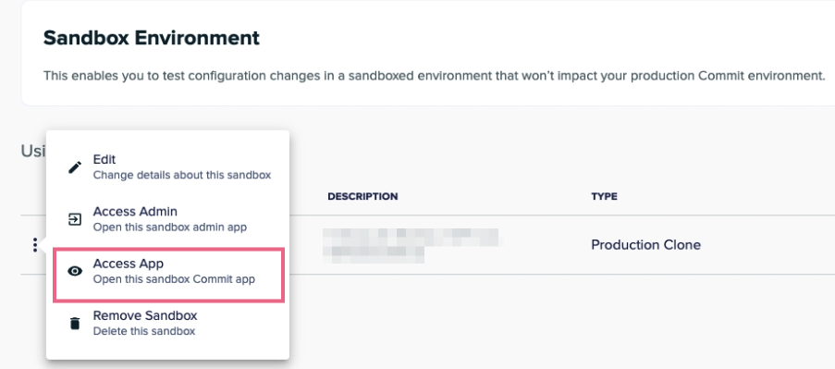The image size is (835, 369).
Task: Sort by the DESCRIPTION column header
Action: tap(362, 196)
